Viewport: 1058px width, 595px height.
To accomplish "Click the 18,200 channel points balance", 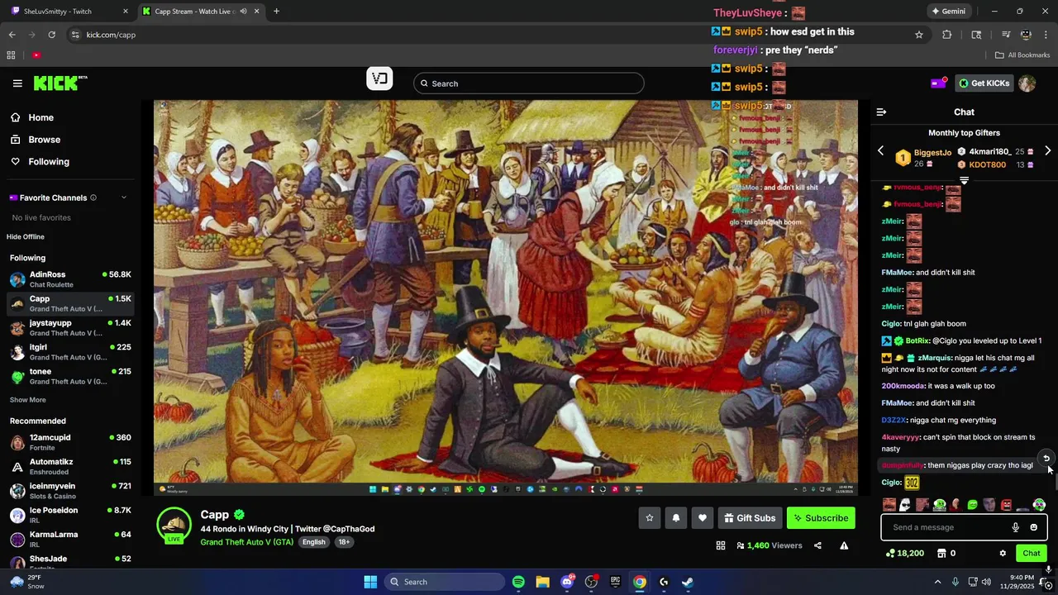I will pyautogui.click(x=904, y=553).
